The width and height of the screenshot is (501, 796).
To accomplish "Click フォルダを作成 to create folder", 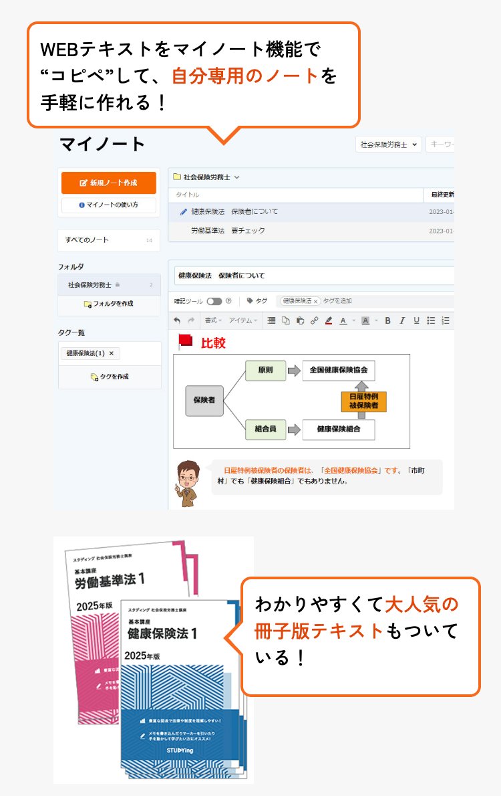I will tap(108, 304).
